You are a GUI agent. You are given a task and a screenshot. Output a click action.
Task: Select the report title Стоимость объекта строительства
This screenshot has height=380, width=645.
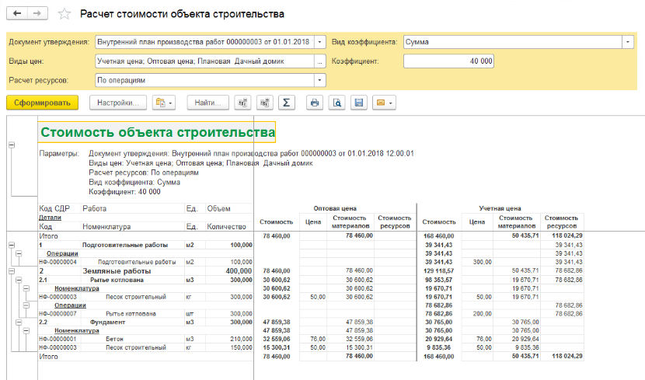coord(158,132)
